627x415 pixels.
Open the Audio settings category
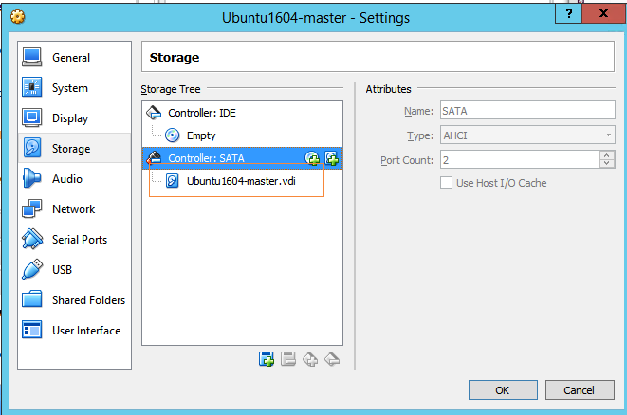[74, 178]
